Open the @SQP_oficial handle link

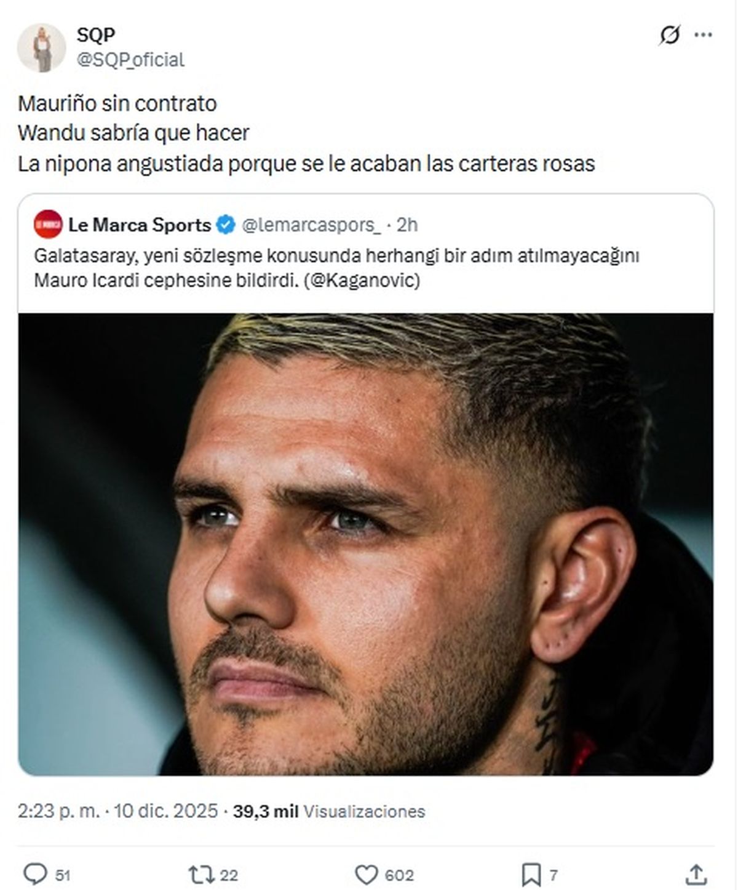130,60
